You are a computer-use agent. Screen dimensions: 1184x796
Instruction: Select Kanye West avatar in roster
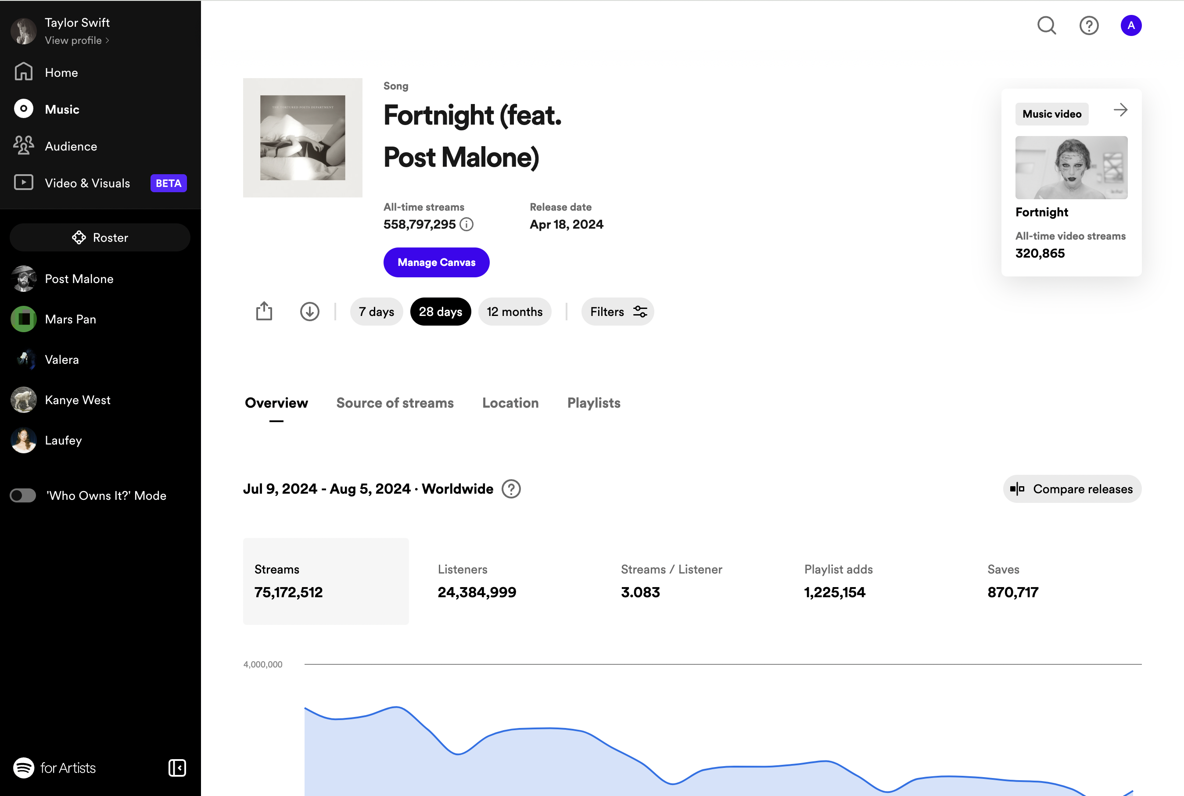click(x=23, y=399)
